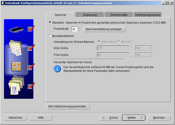The width and height of the screenshot is (175, 125).
Task: Click the red checkmark beside shapes block
Action: (31, 67)
